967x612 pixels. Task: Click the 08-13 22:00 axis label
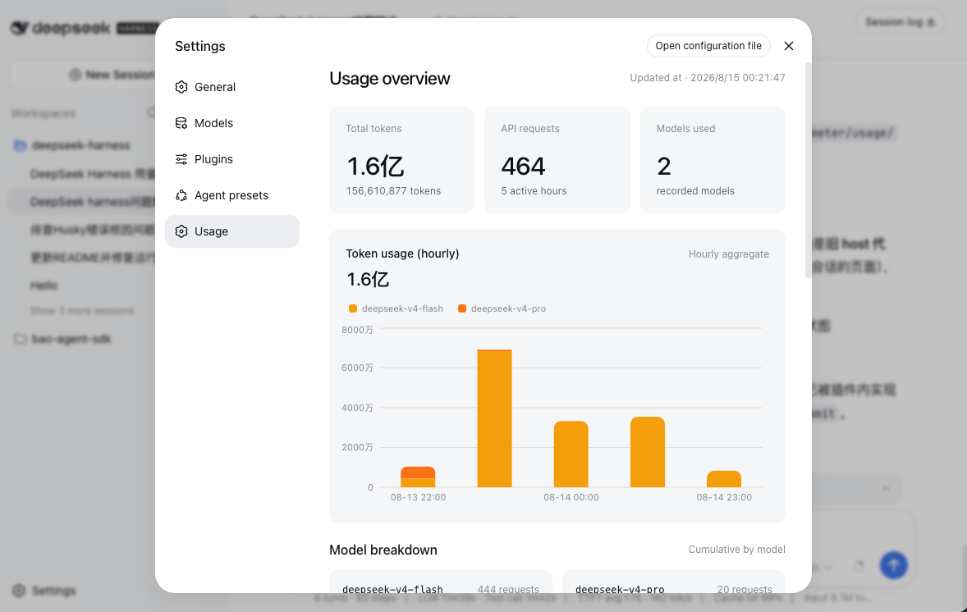tap(418, 497)
